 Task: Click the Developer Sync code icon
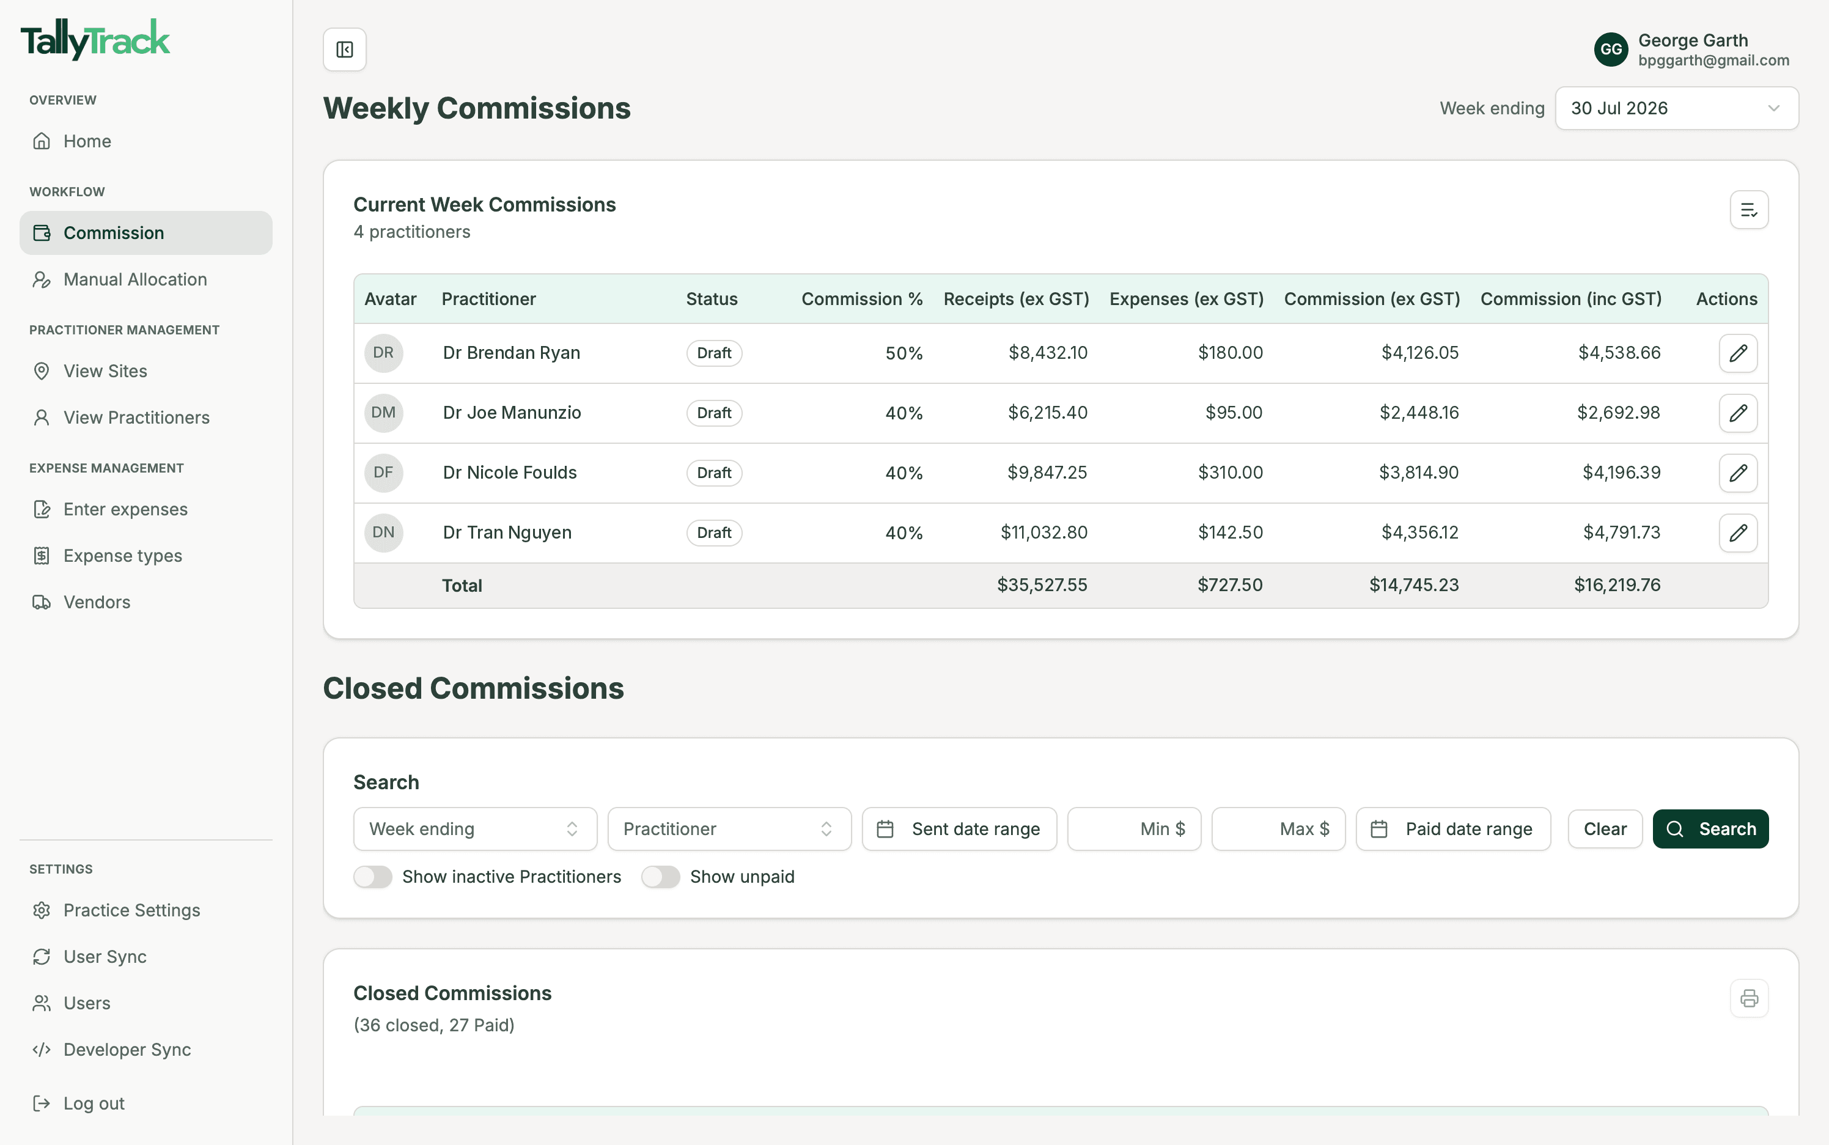[42, 1050]
